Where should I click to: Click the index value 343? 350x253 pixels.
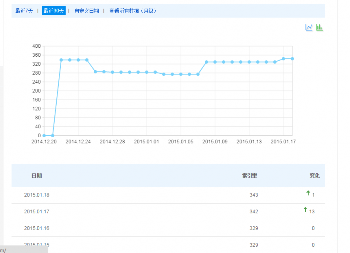pos(253,195)
